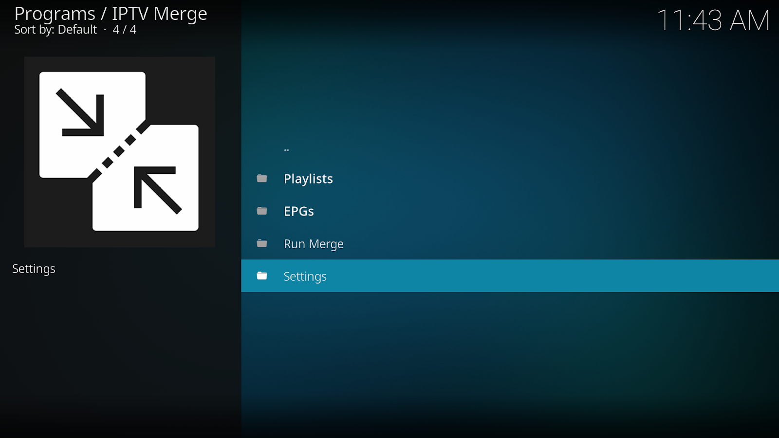Click the 11:43 AM clock display
The width and height of the screenshot is (779, 438).
[713, 20]
